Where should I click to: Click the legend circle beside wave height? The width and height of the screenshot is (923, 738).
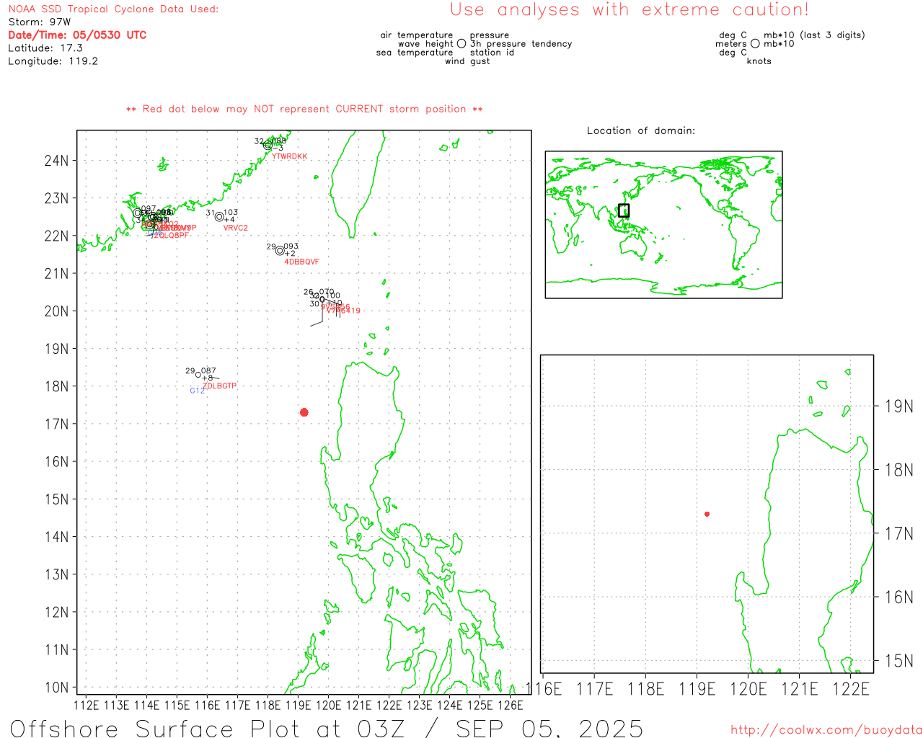pyautogui.click(x=461, y=43)
